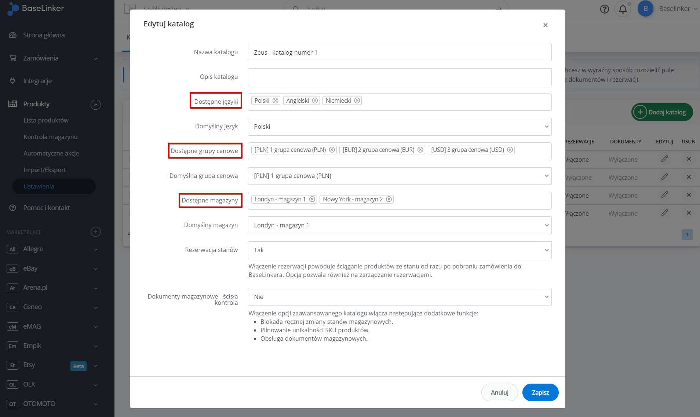Screen dimensions: 700x417
Task: Open the Domyślna grupa cenowa dropdown
Action: point(400,176)
